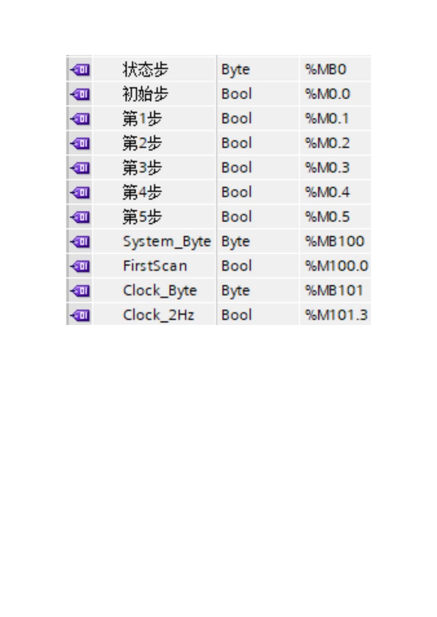437x617 pixels.
Task: Click the tag icon beside Clock_2Hz
Action: (x=80, y=315)
